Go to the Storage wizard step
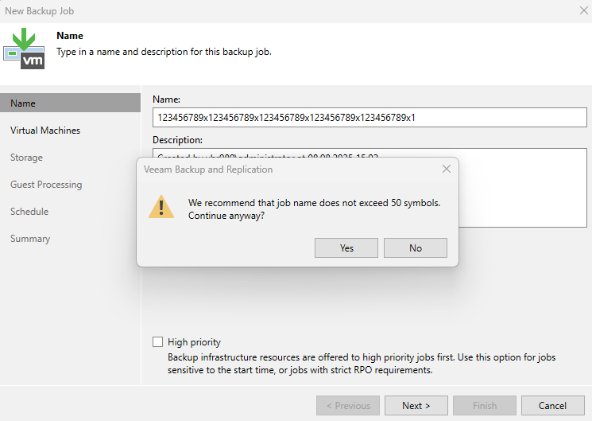This screenshot has height=421, width=592. coord(26,158)
